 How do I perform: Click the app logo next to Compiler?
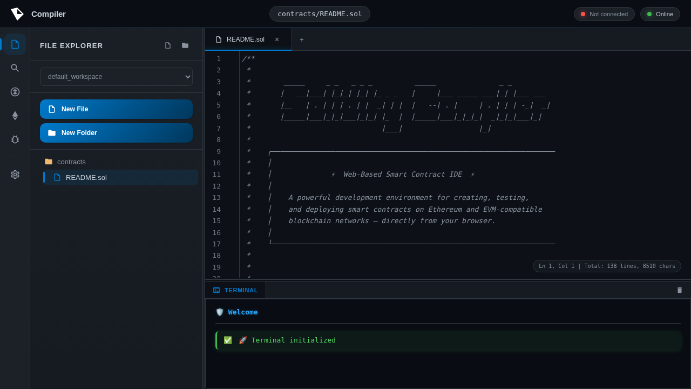click(17, 14)
